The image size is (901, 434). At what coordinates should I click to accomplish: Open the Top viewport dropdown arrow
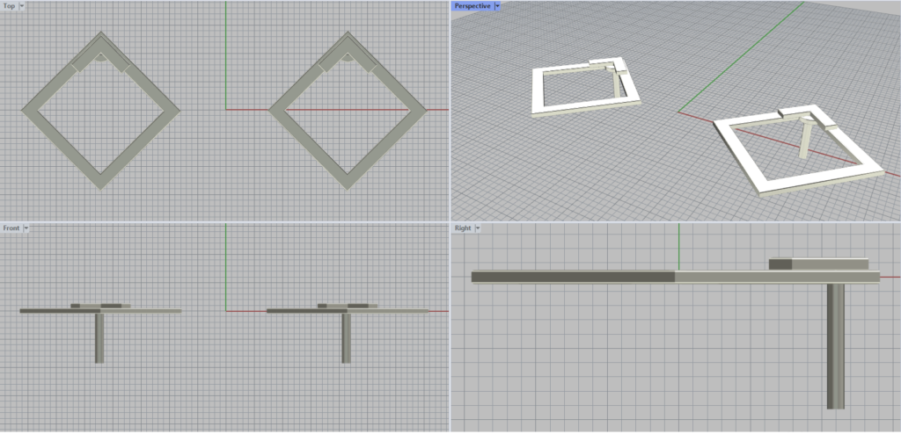pyautogui.click(x=22, y=6)
